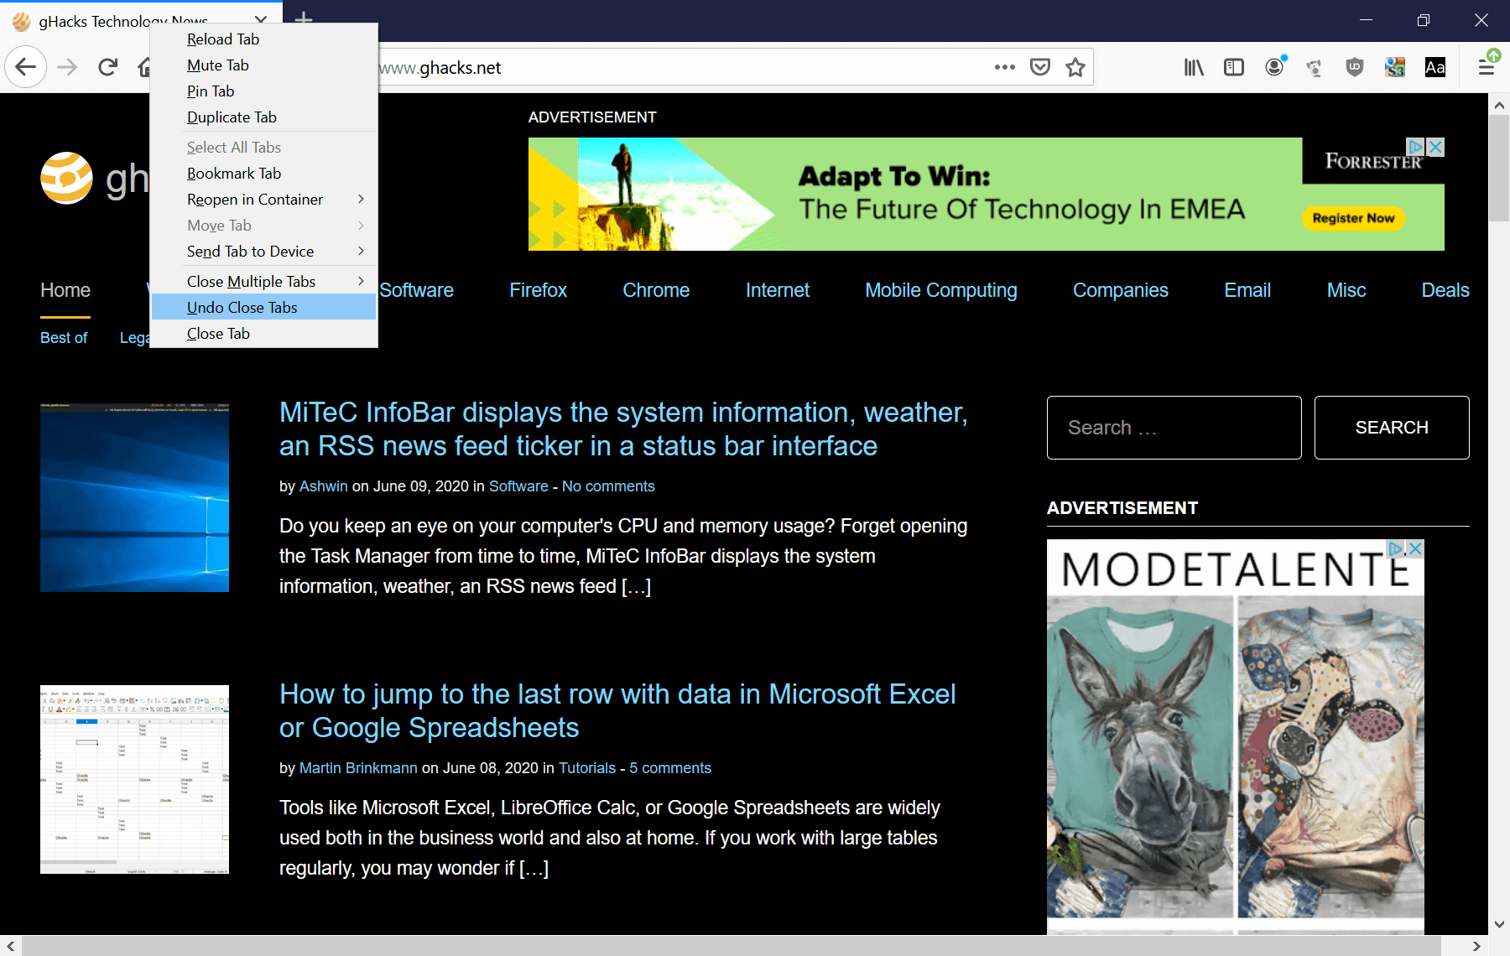The image size is (1510, 956).
Task: Click the Forward navigation arrow
Action: coord(67,67)
